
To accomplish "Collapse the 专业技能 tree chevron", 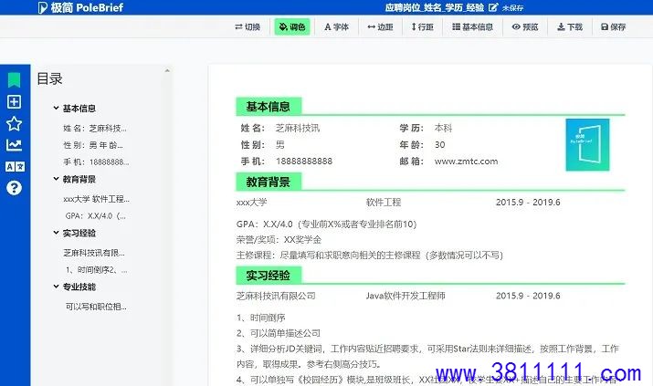I will tap(56, 287).
